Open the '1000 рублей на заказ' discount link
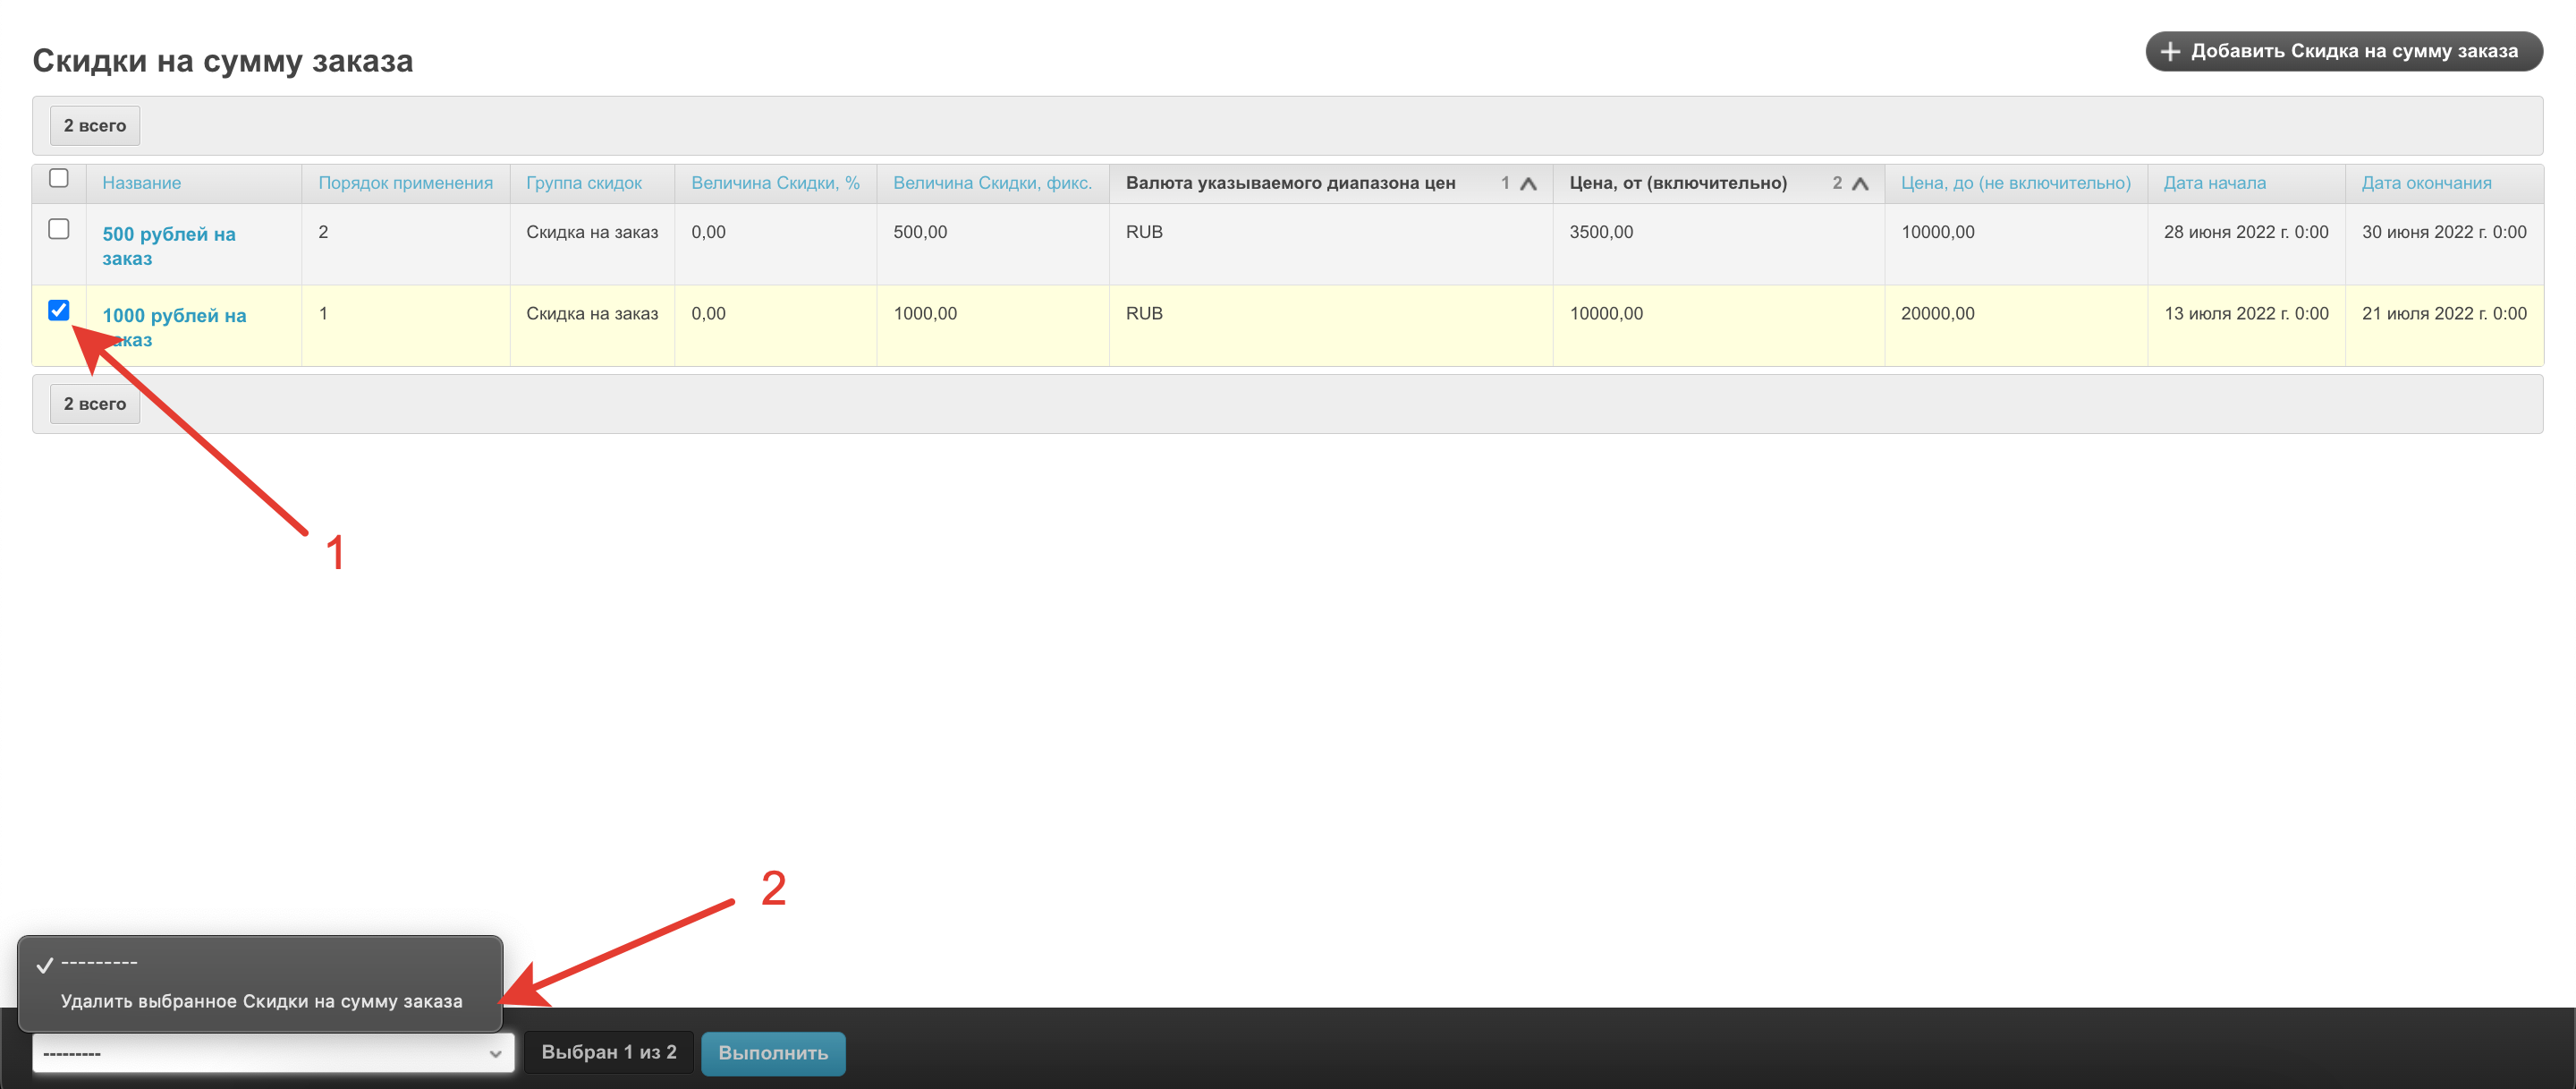Image resolution: width=2576 pixels, height=1089 pixels. pos(174,316)
